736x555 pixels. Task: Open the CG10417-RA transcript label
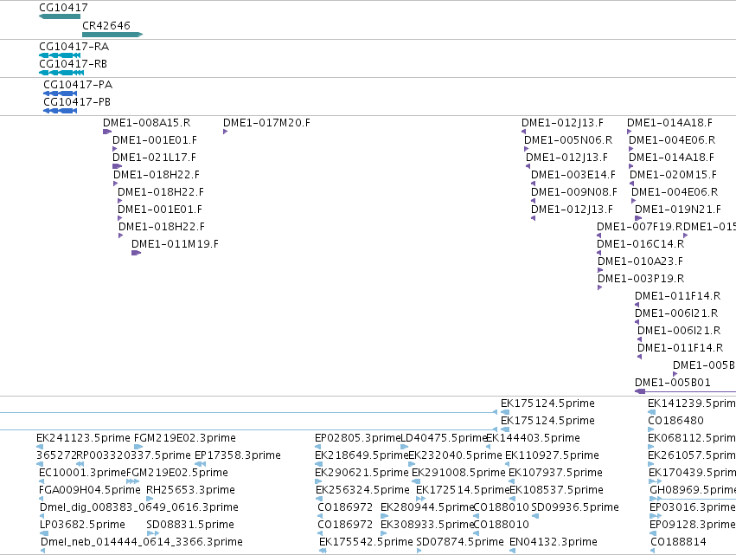click(x=74, y=47)
